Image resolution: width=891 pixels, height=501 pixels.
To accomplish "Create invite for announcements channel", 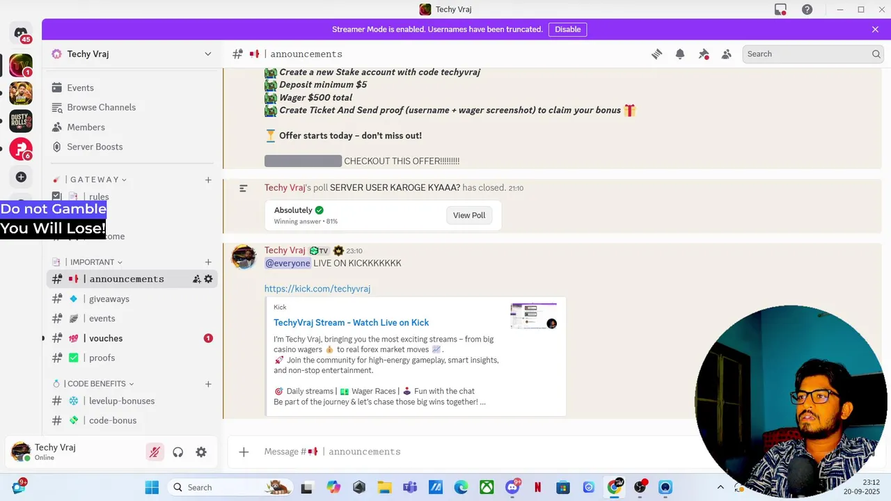I will pyautogui.click(x=196, y=279).
